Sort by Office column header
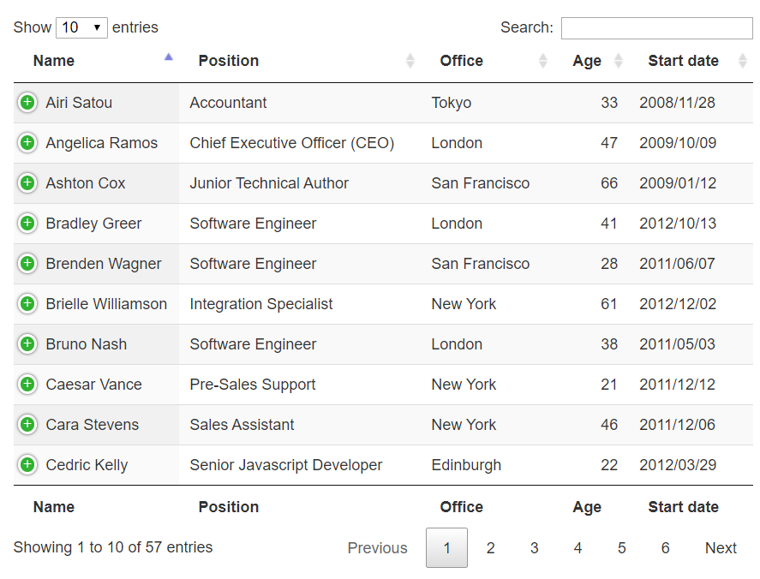The width and height of the screenshot is (760, 579). tap(461, 61)
